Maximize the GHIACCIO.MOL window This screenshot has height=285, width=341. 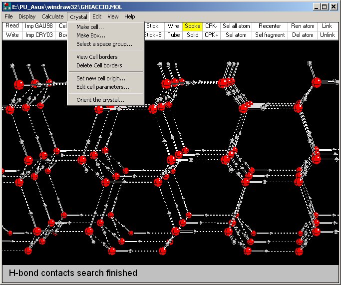pos(324,7)
